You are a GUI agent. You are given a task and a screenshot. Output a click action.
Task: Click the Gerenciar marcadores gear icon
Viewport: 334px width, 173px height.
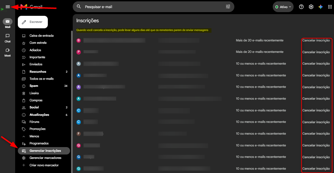click(24, 158)
